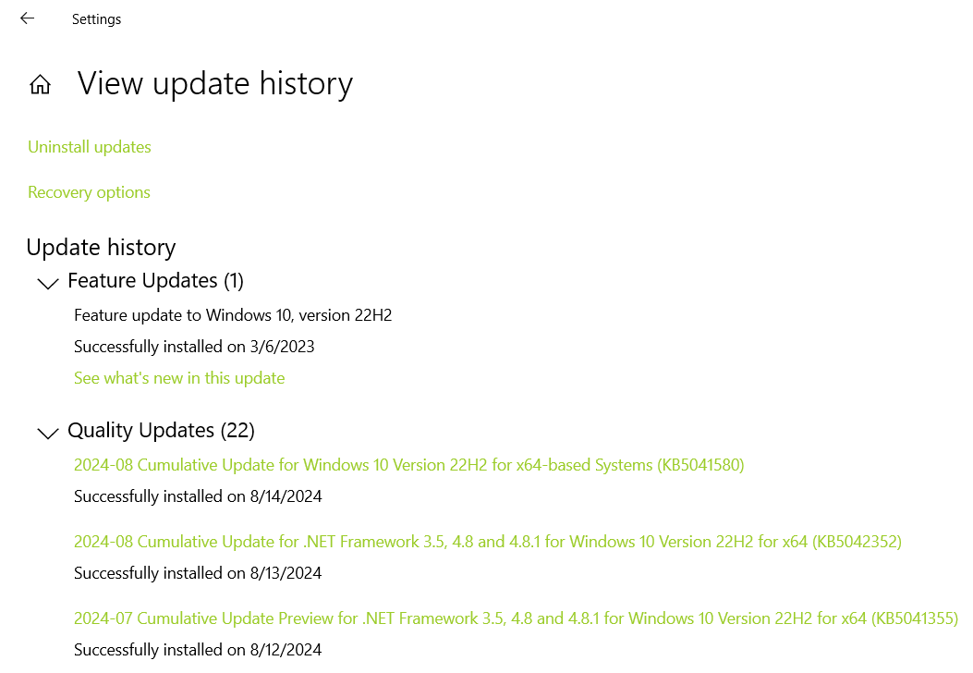This screenshot has height=673, width=973.
Task: Click the Update history section heading
Action: (101, 247)
